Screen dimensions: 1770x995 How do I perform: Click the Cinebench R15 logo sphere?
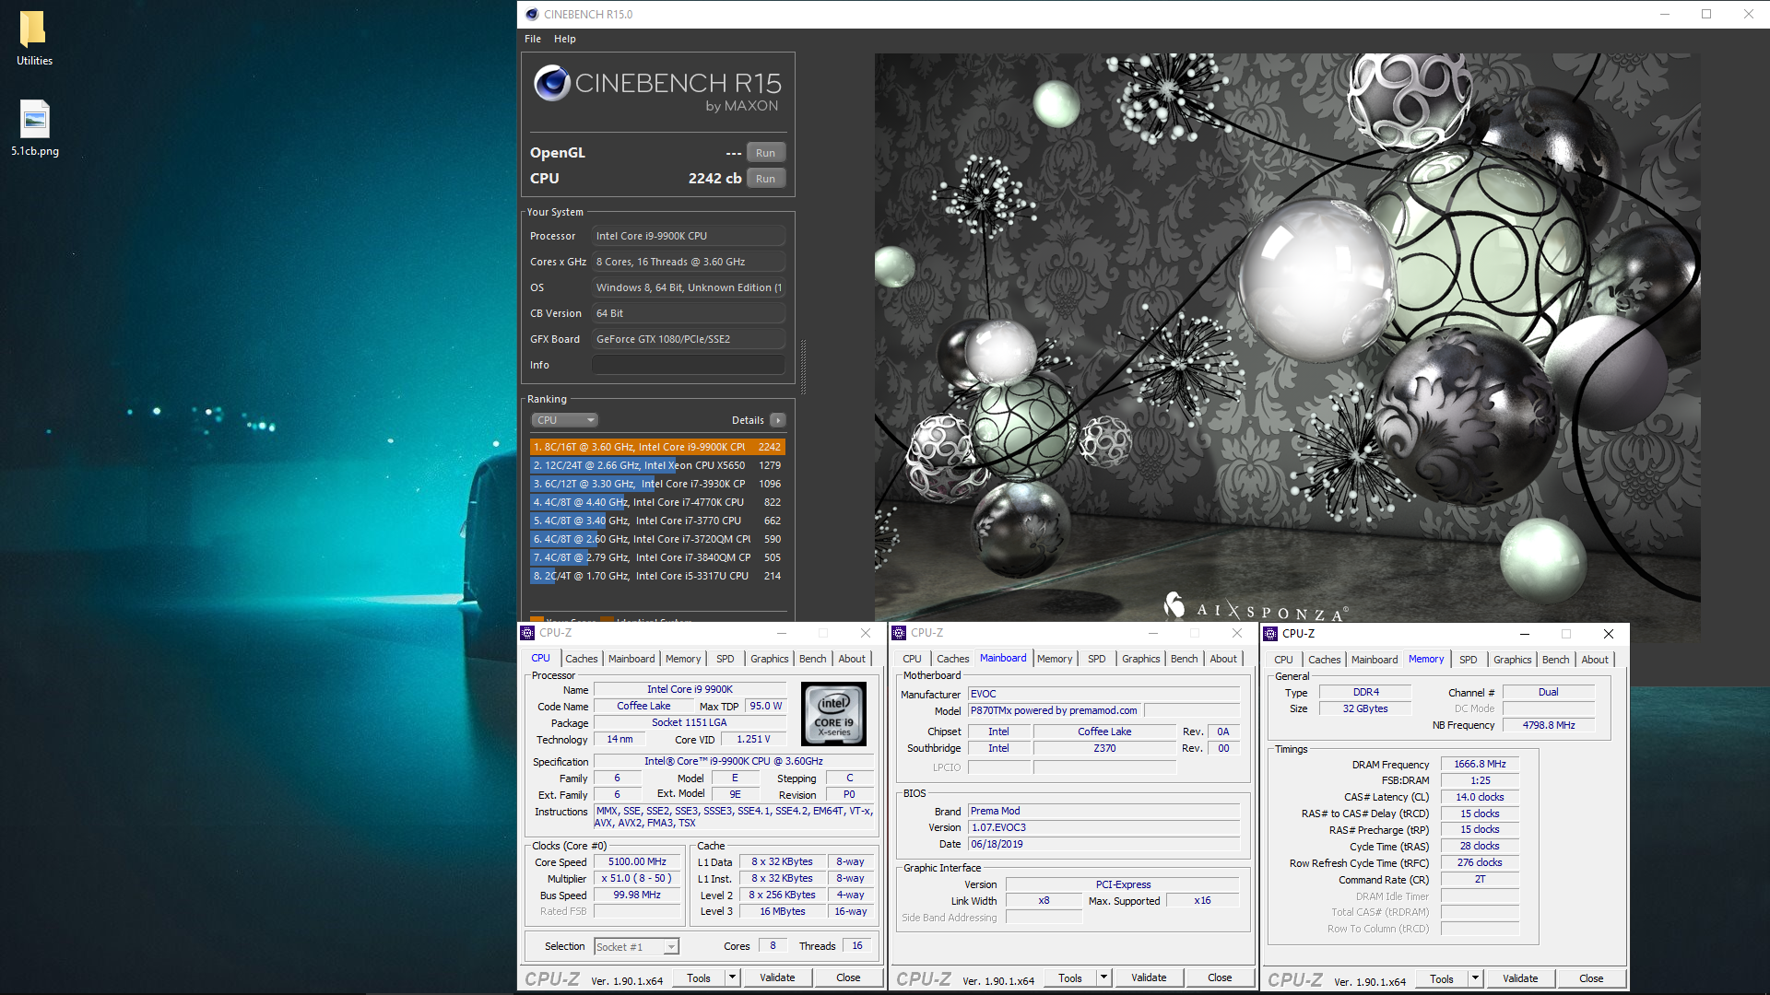(x=551, y=84)
